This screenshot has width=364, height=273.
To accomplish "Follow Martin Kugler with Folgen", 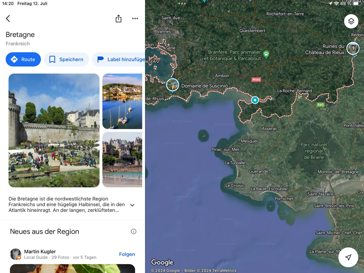I will [x=127, y=254].
